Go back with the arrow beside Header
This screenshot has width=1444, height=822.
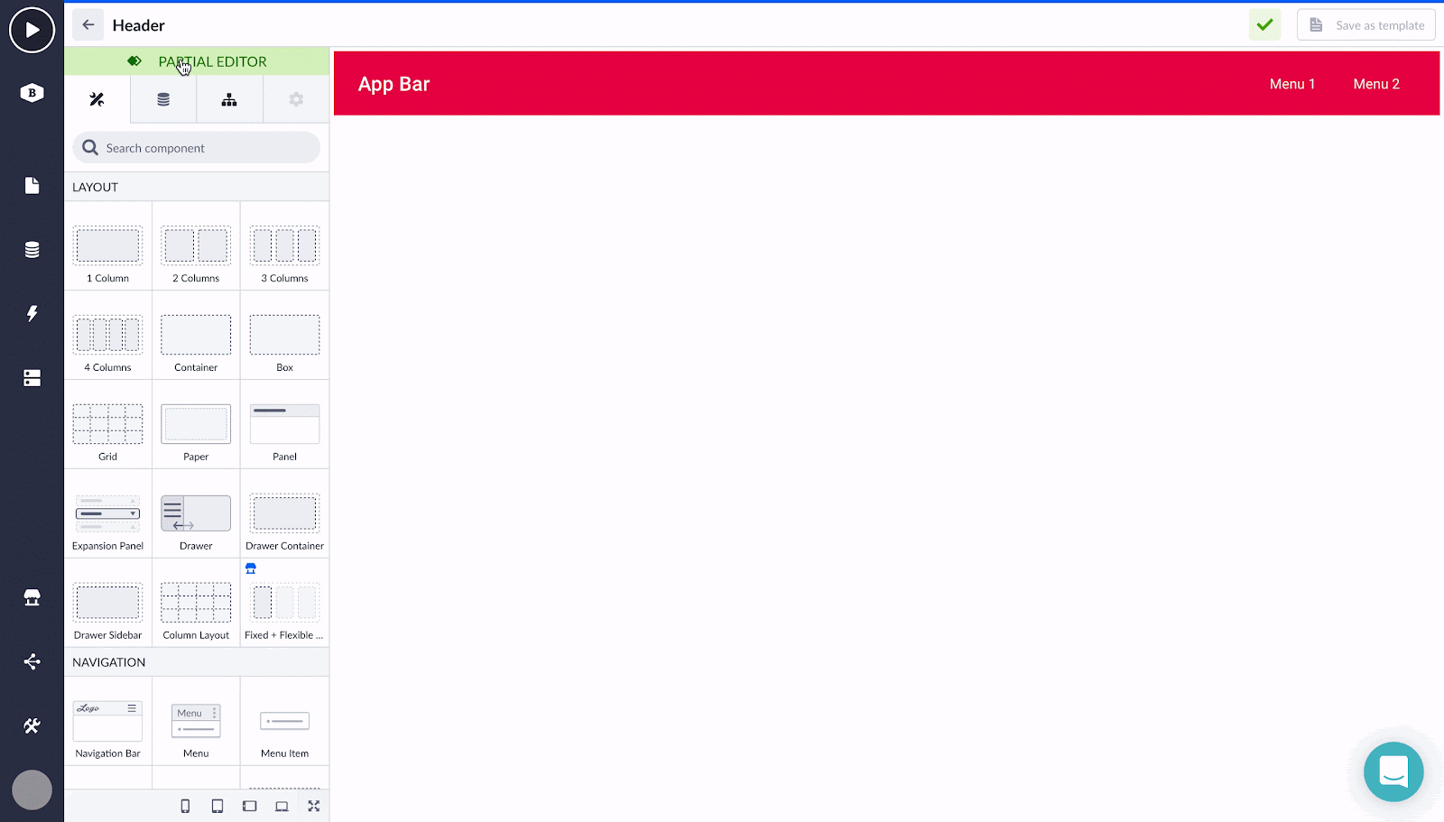(x=88, y=25)
